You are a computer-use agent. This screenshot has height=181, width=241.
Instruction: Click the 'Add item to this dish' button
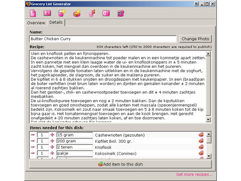point(120,164)
